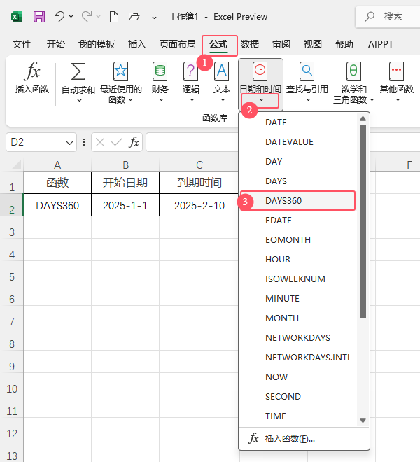Switch to the 数据 tab

250,44
